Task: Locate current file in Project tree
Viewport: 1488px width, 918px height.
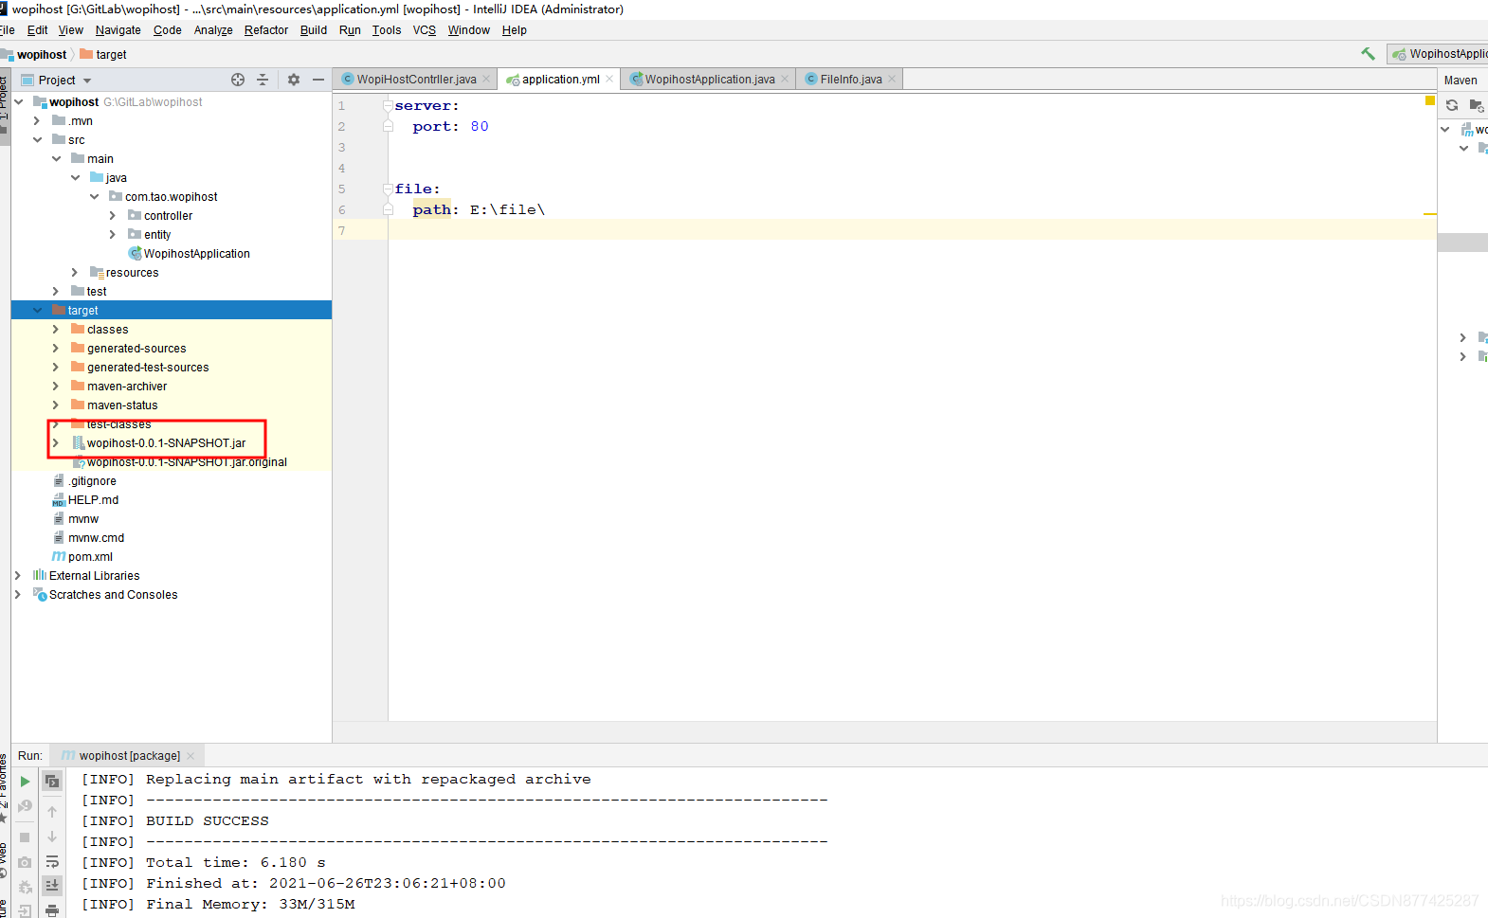Action: coord(238,80)
